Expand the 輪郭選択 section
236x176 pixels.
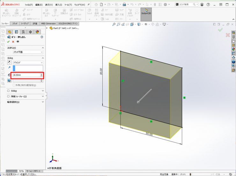coord(43,102)
